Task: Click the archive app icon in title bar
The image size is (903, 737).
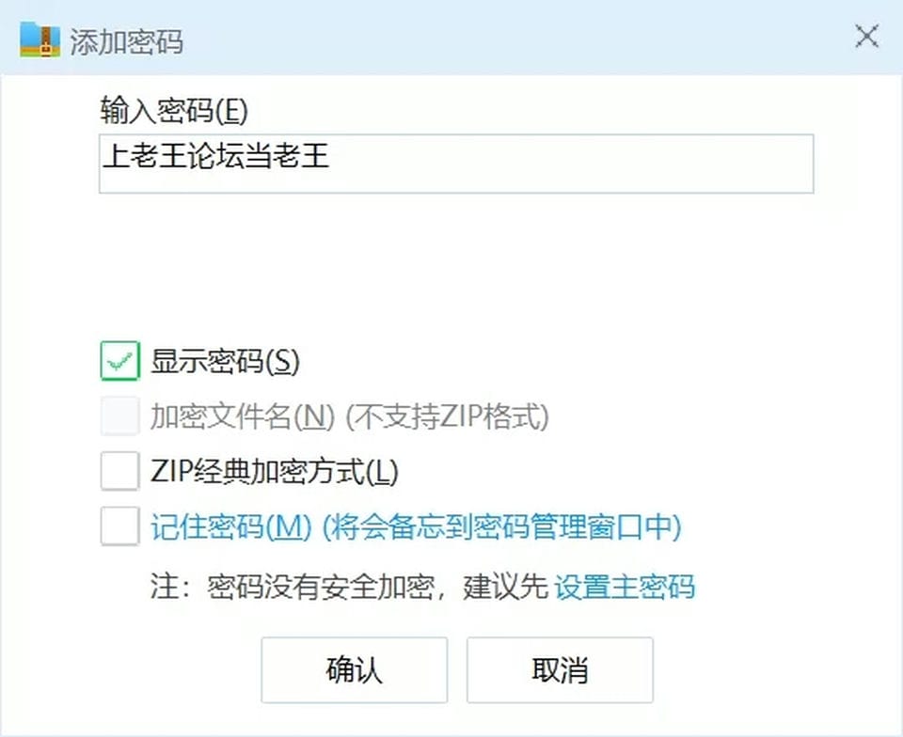Action: coord(40,39)
